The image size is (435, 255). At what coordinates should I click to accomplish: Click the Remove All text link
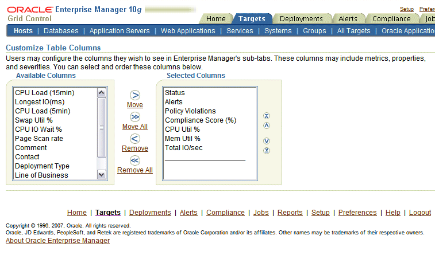(135, 170)
